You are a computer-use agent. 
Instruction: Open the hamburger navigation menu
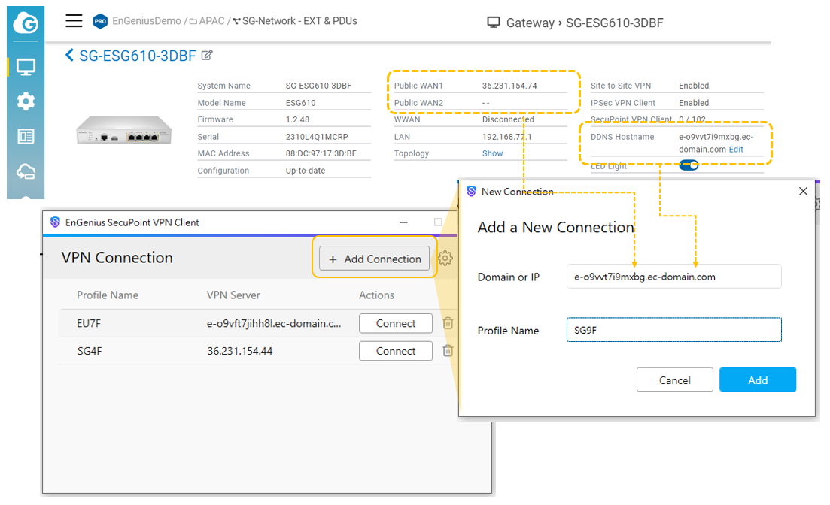pyautogui.click(x=74, y=20)
